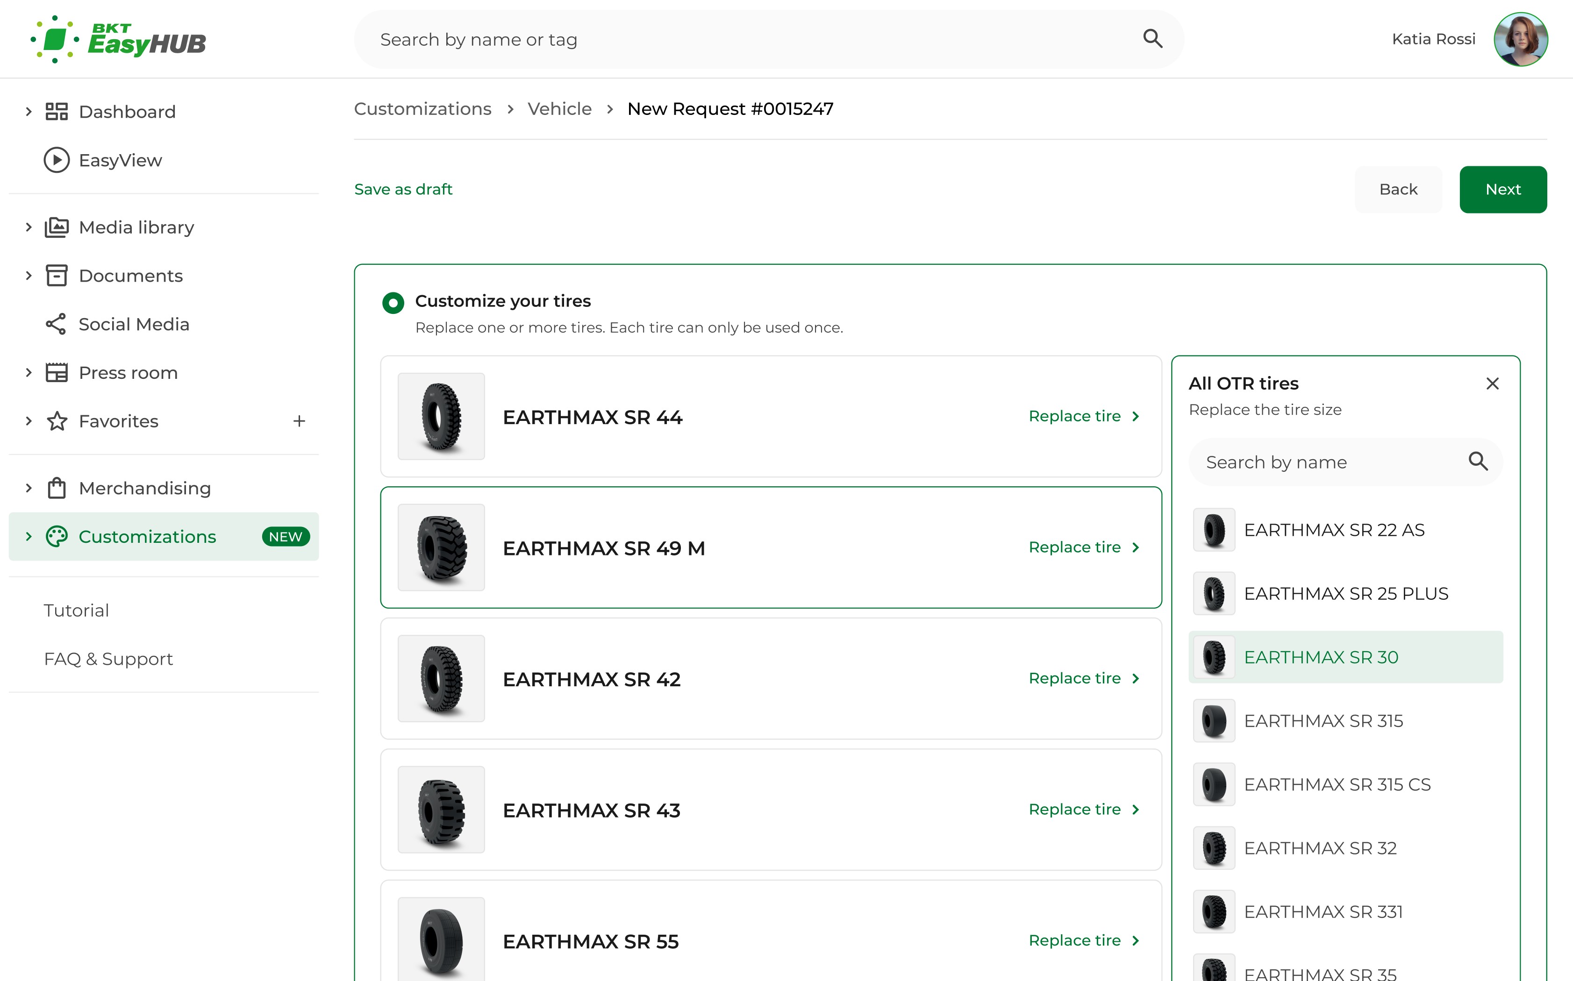Click Replace tire for EARTHMAX SR 49 M
Image resolution: width=1573 pixels, height=981 pixels.
(x=1084, y=547)
